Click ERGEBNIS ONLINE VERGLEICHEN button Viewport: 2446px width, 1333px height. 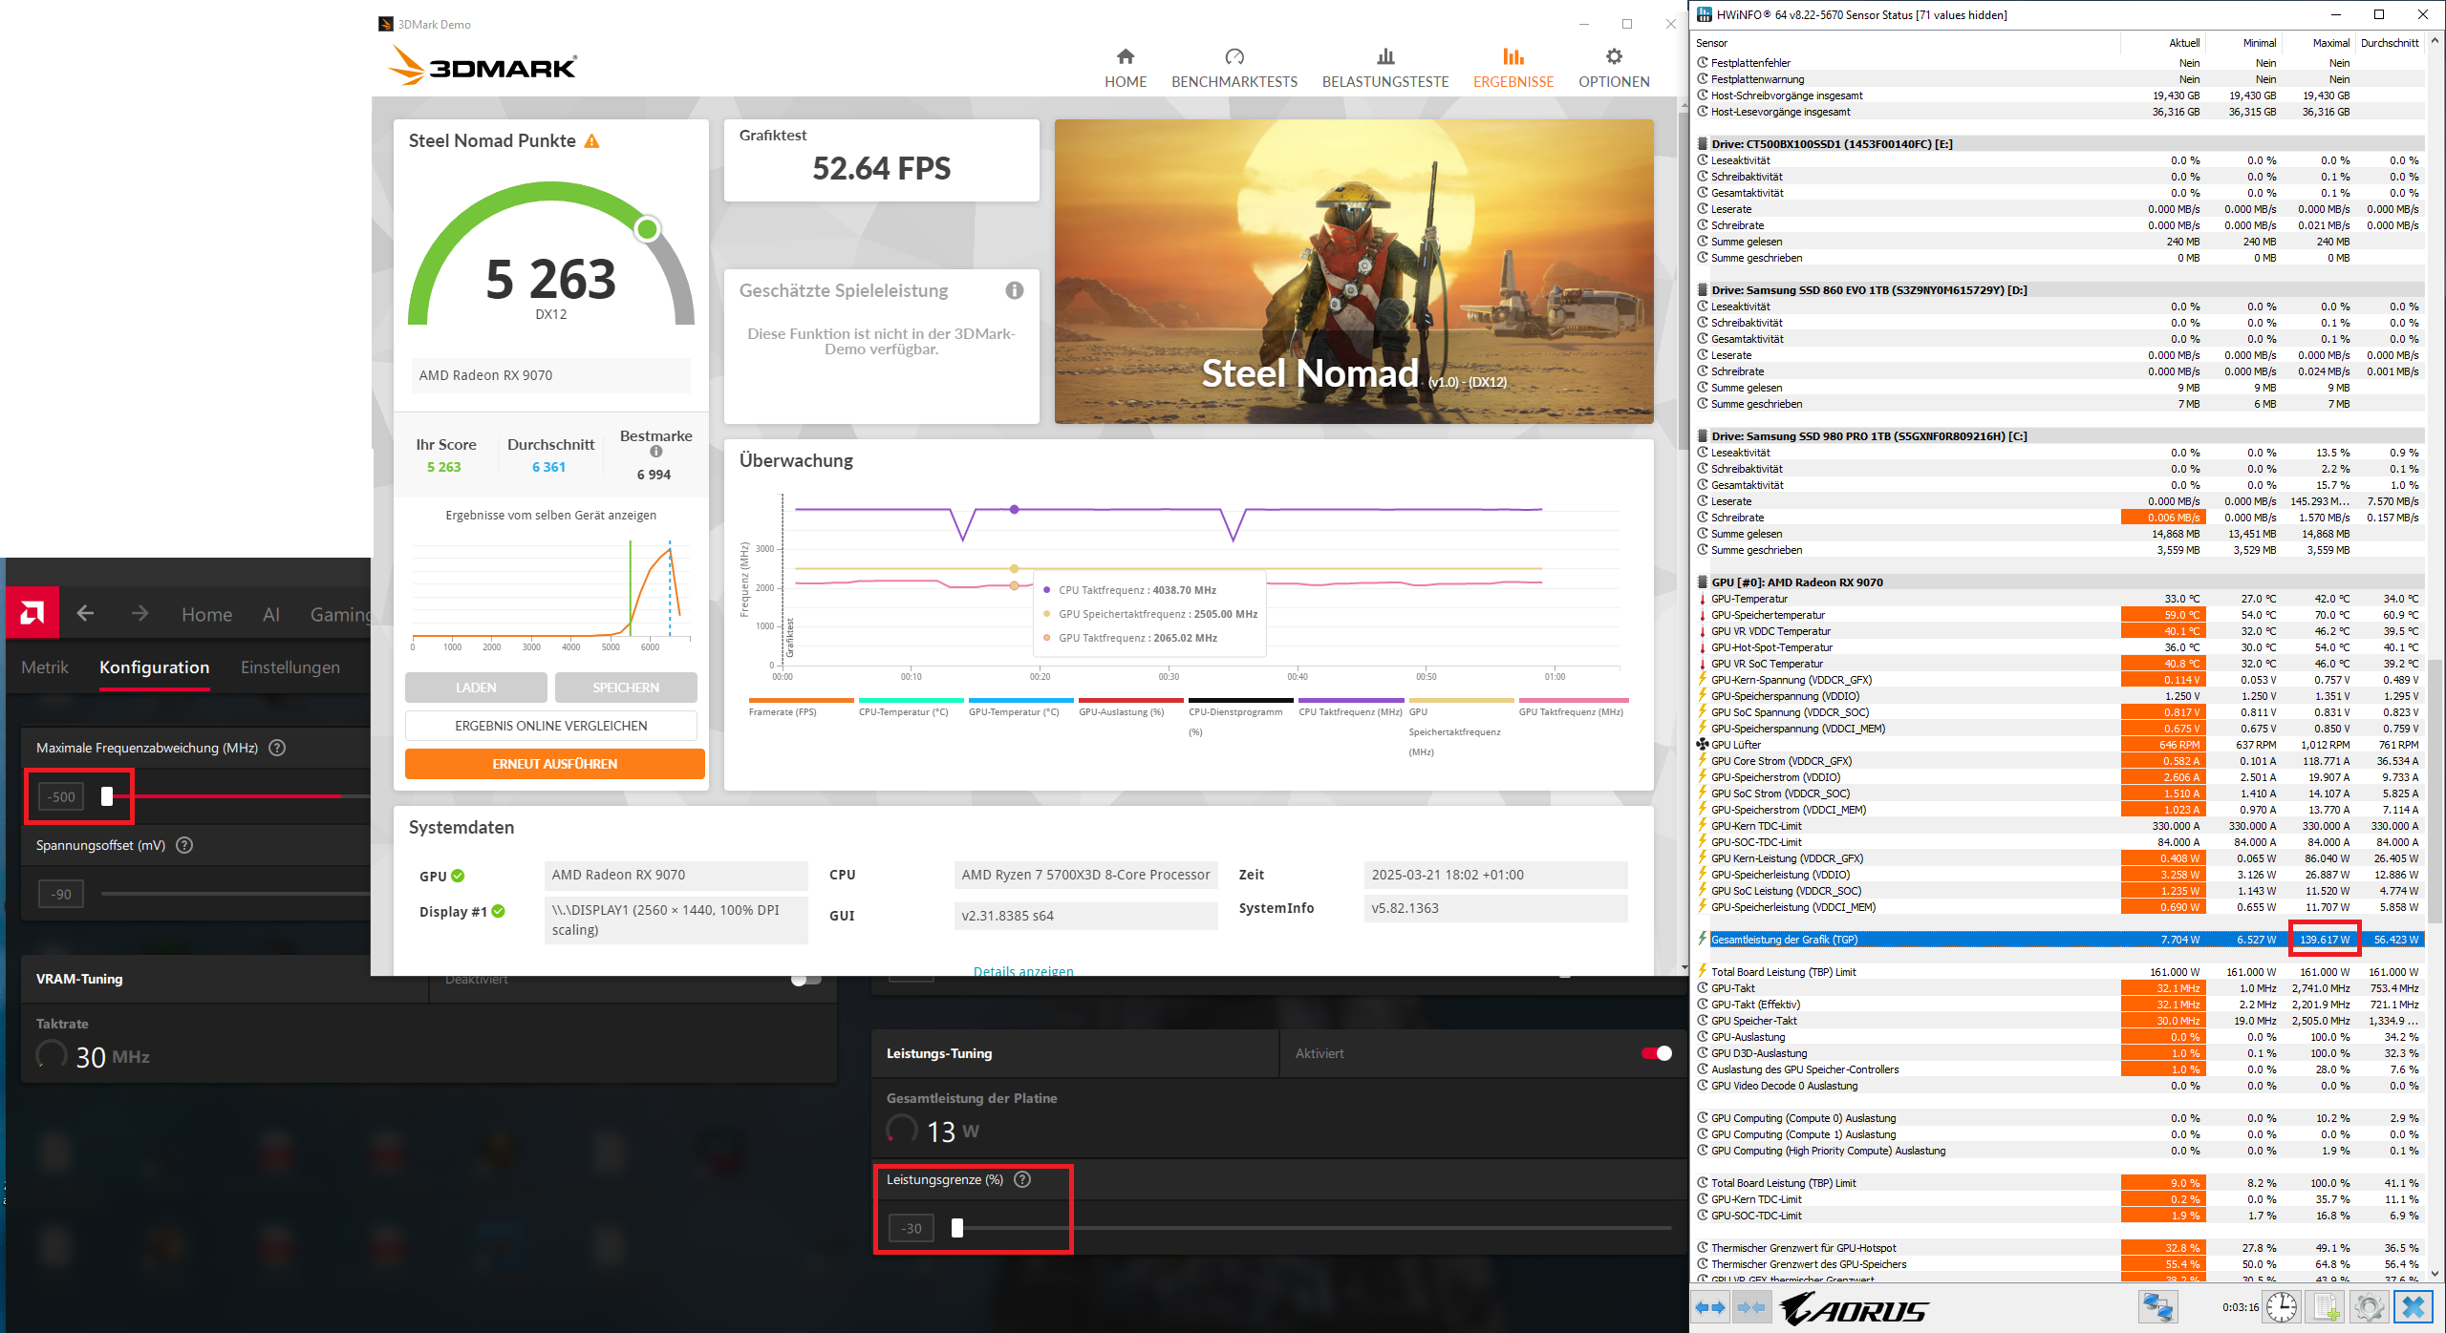[x=550, y=726]
